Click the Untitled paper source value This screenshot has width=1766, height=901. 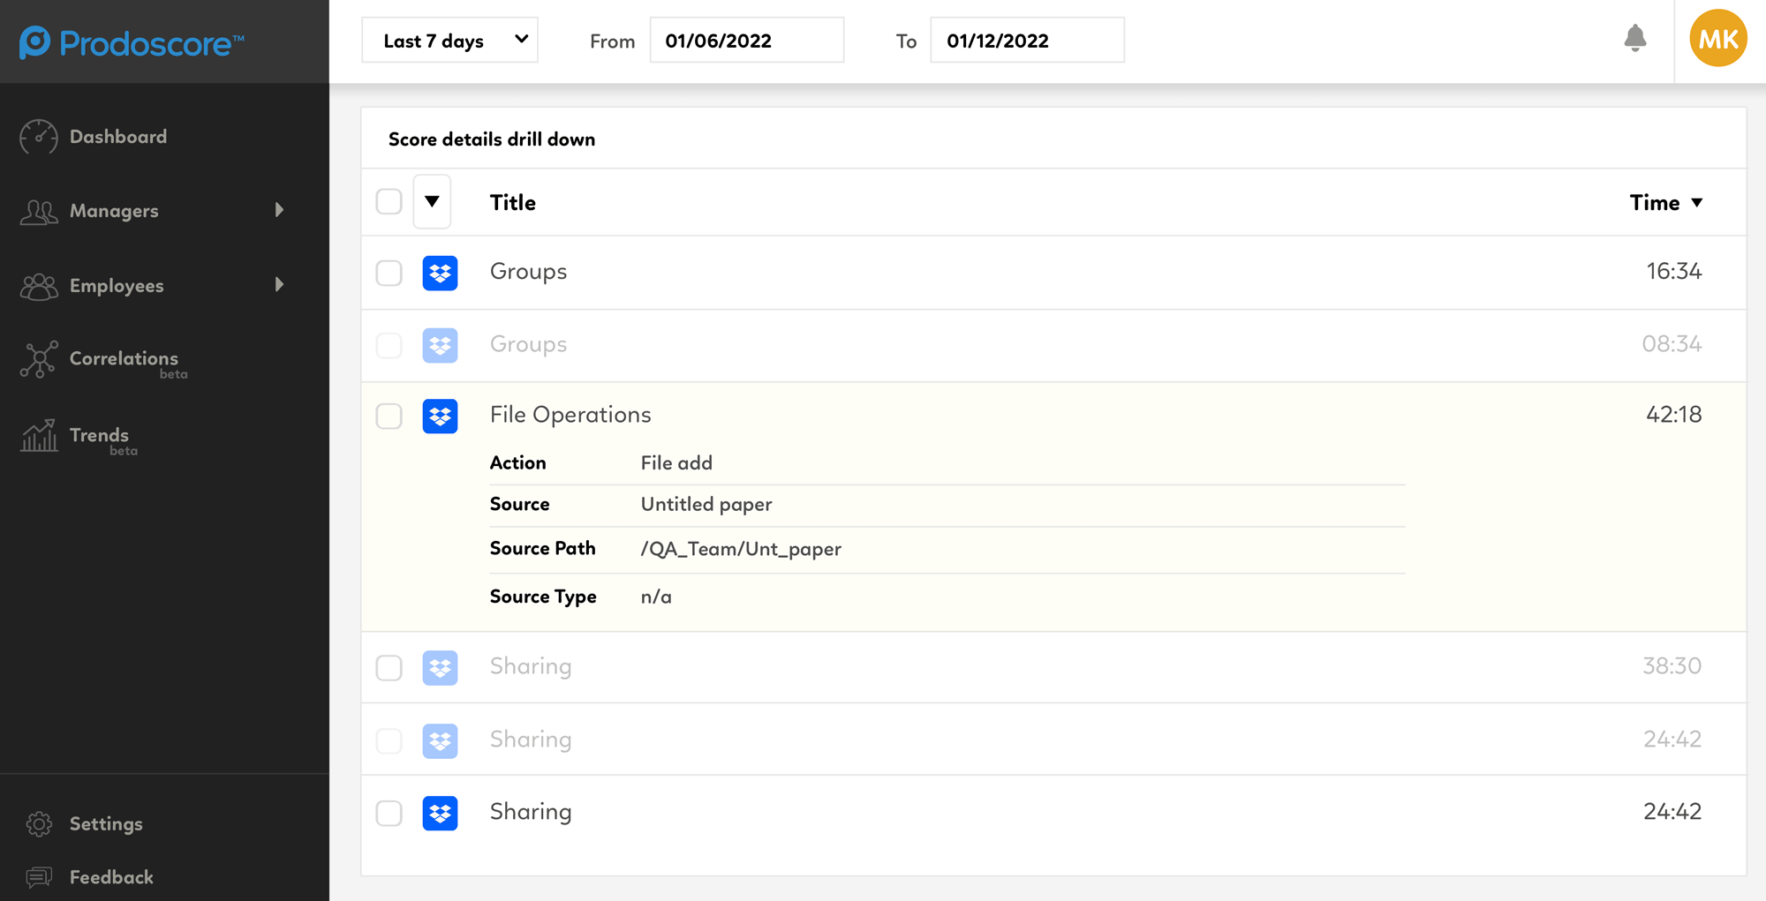tap(706, 505)
